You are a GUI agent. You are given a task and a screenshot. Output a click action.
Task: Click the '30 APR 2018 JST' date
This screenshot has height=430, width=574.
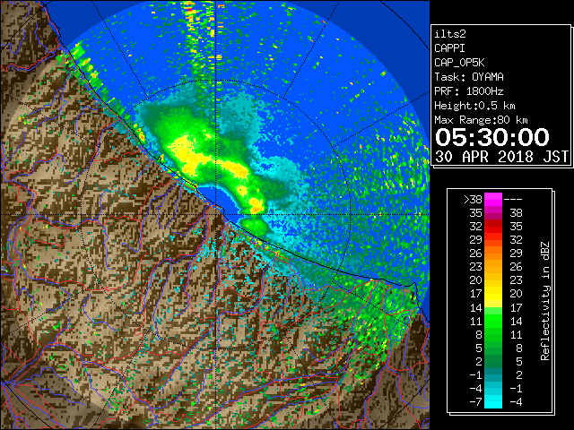(501, 157)
